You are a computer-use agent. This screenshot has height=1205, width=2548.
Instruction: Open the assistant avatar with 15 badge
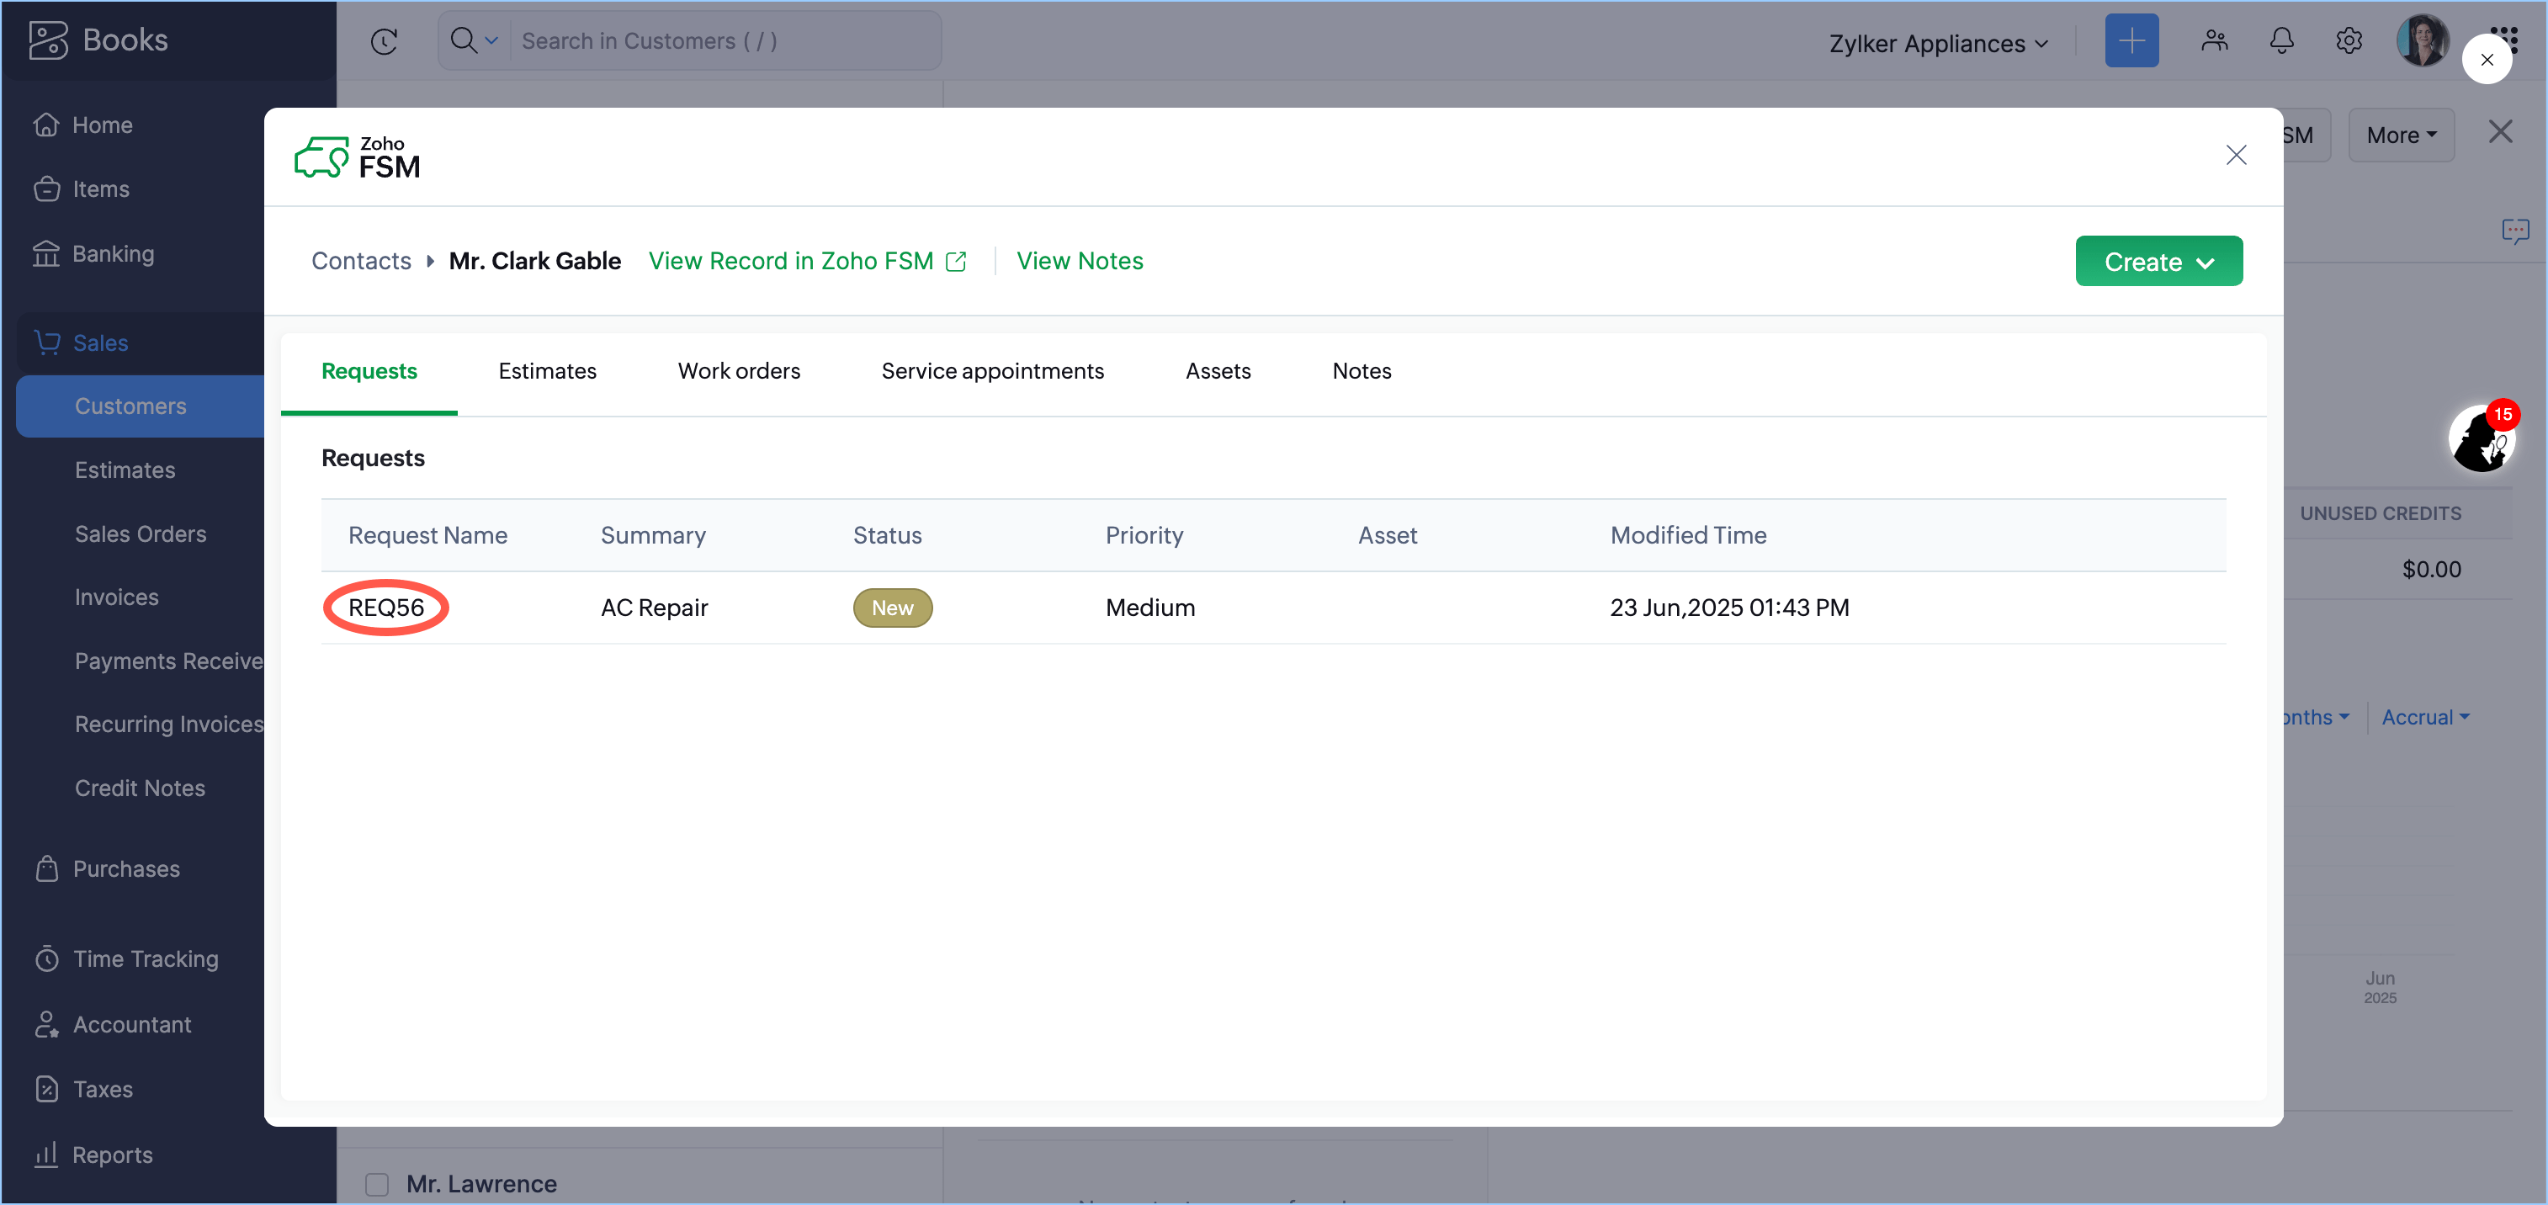2480,439
